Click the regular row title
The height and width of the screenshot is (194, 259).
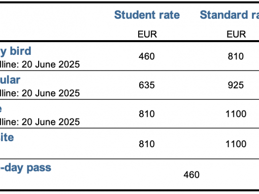pos(10,80)
